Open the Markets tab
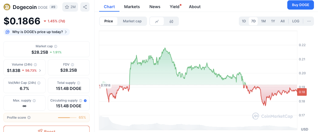Image resolution: width=318 pixels, height=132 pixels. point(132,7)
